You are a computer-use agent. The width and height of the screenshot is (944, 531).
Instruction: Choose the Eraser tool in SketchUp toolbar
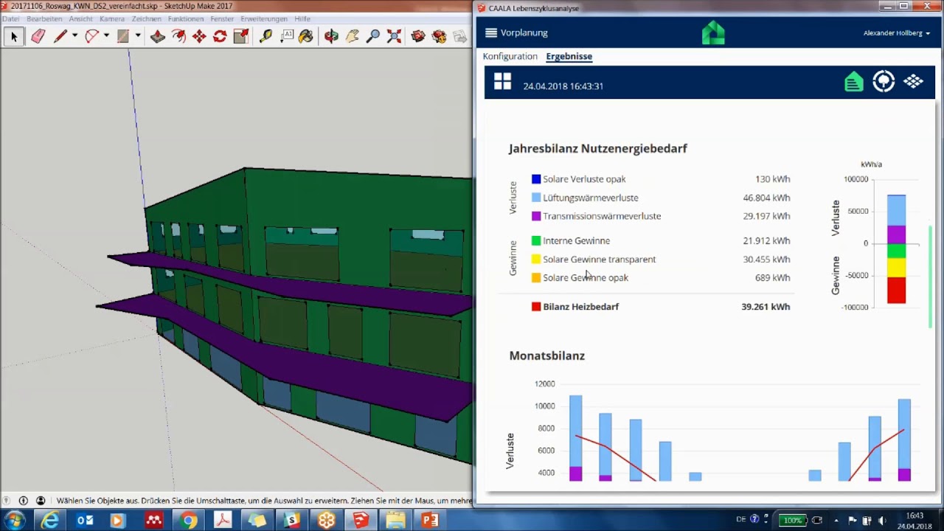(x=38, y=36)
